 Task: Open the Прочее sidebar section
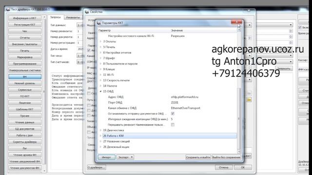(25, 116)
